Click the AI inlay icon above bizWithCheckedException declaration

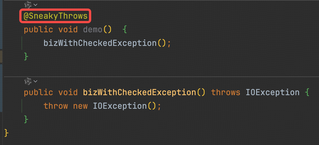[28, 81]
